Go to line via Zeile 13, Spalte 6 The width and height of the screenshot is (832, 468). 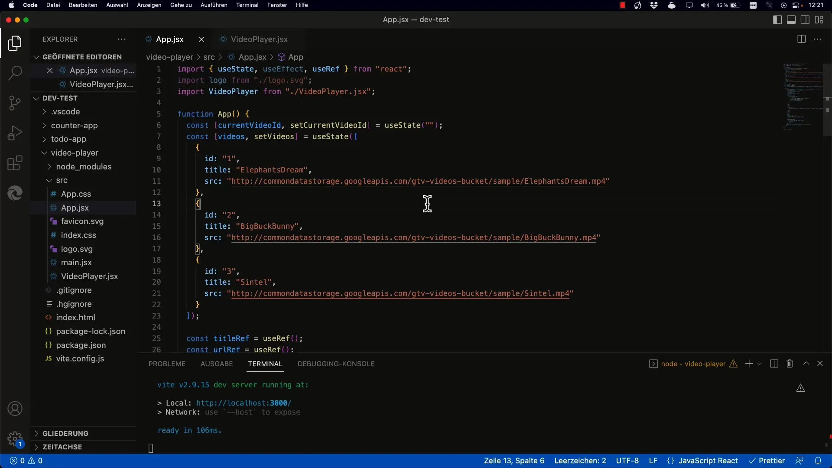(x=514, y=461)
